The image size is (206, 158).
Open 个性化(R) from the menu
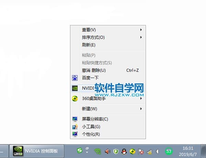pos(91,134)
